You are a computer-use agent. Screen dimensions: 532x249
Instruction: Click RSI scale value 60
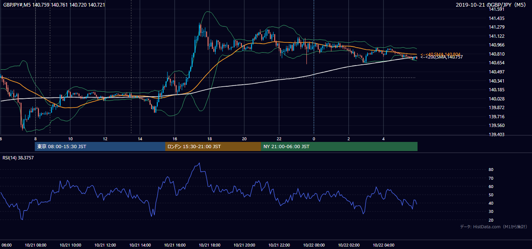491,186
